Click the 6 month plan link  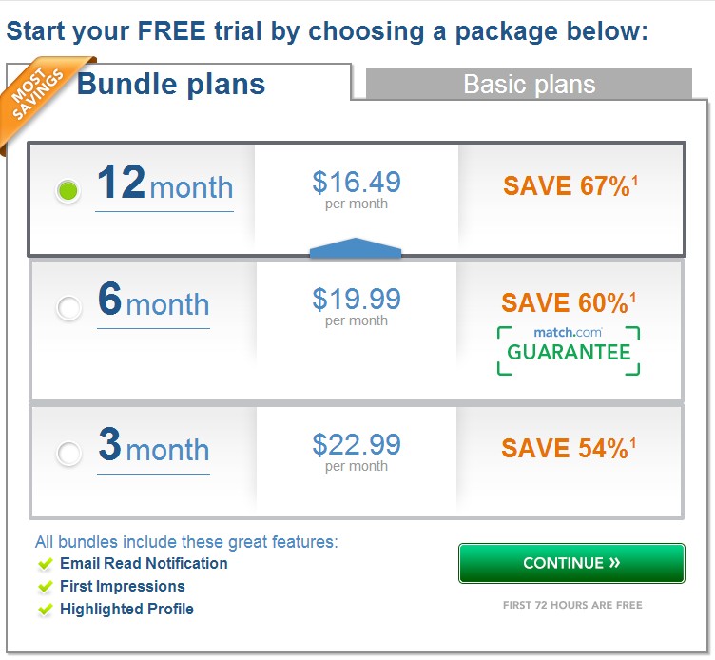point(154,301)
